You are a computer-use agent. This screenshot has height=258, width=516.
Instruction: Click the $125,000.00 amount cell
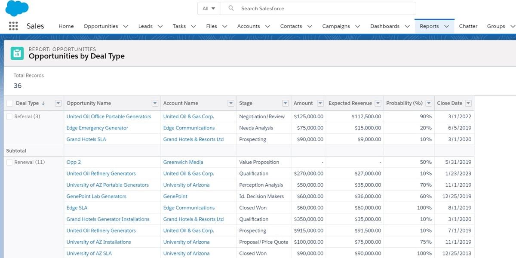pyautogui.click(x=309, y=117)
